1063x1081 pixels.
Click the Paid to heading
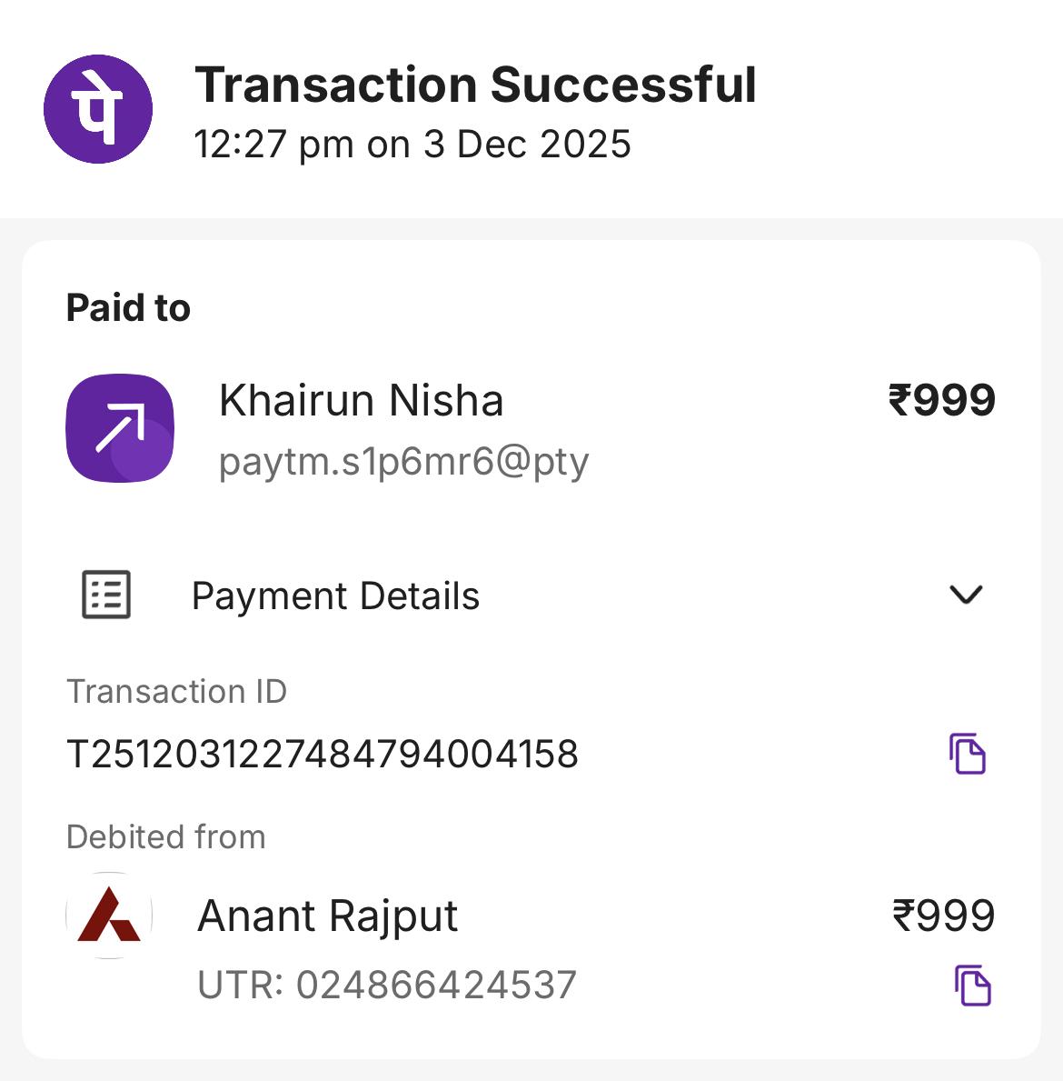click(128, 308)
